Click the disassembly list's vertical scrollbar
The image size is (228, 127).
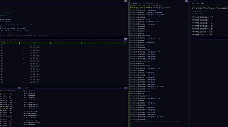click(x=22, y=103)
